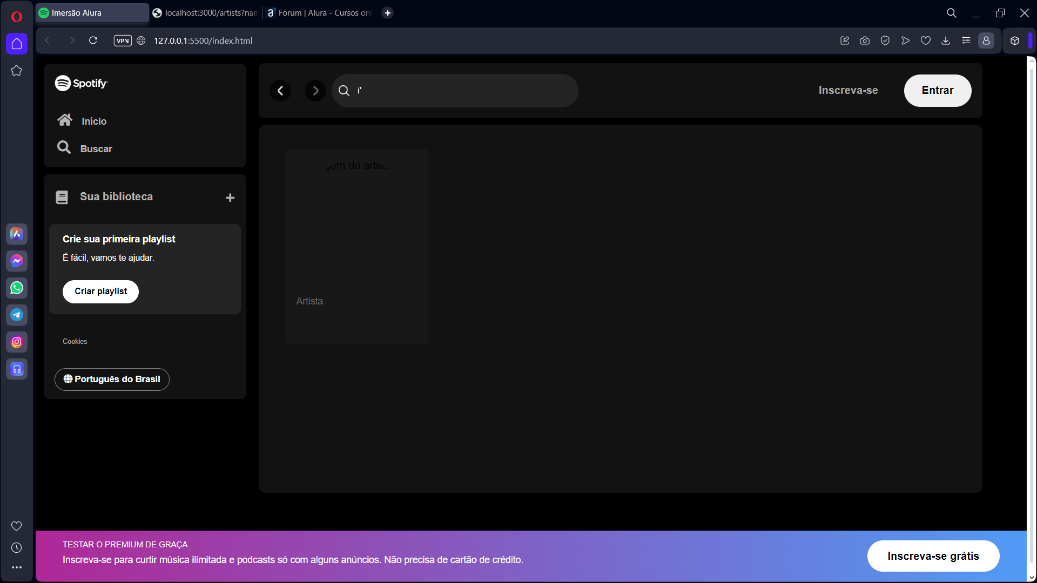Open Instagram in Opera sidebar

tap(17, 342)
